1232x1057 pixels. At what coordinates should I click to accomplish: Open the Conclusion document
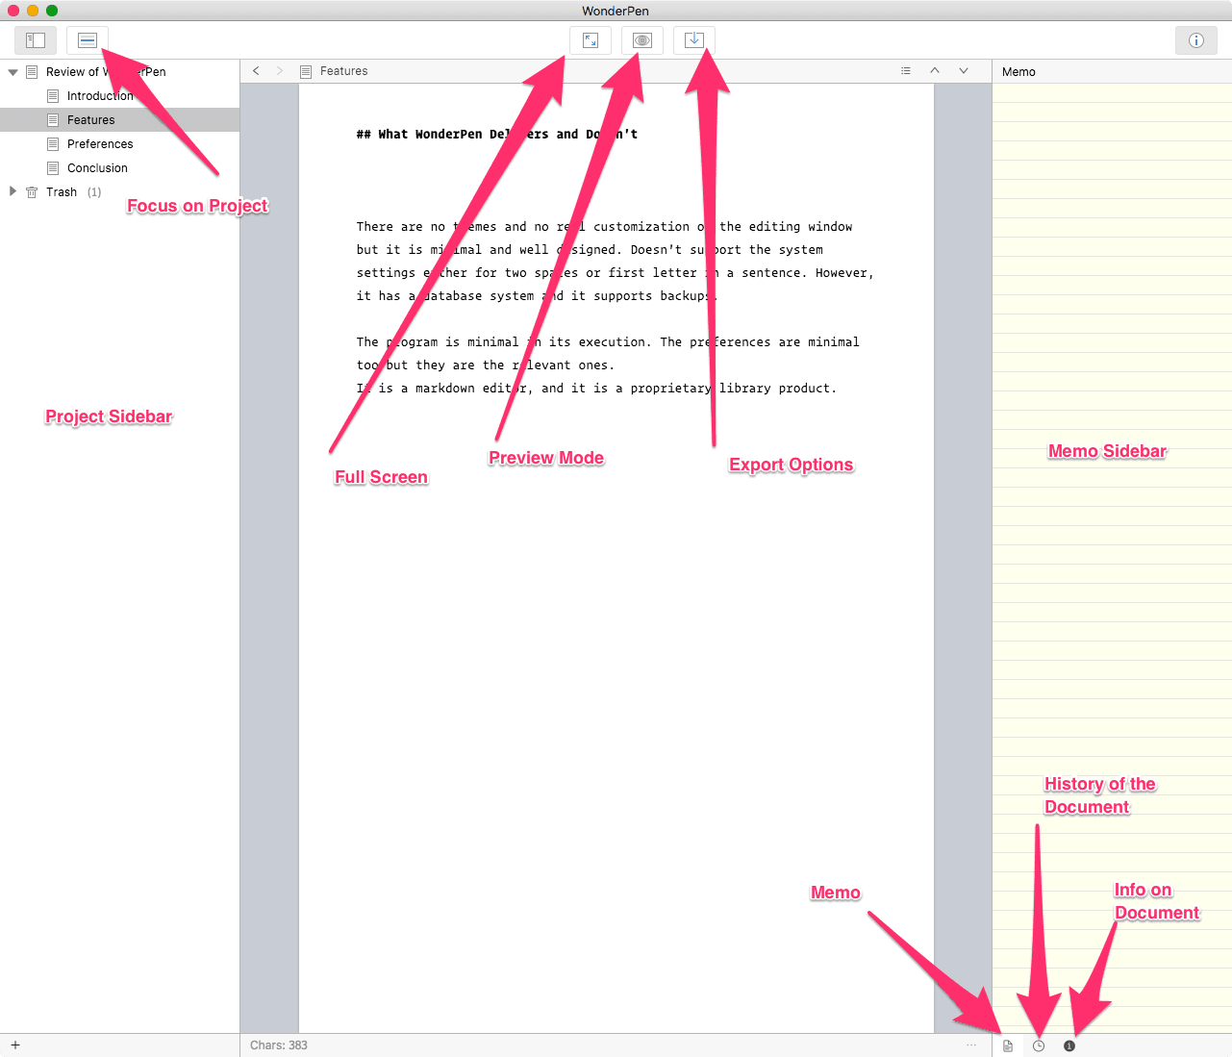coord(119,168)
